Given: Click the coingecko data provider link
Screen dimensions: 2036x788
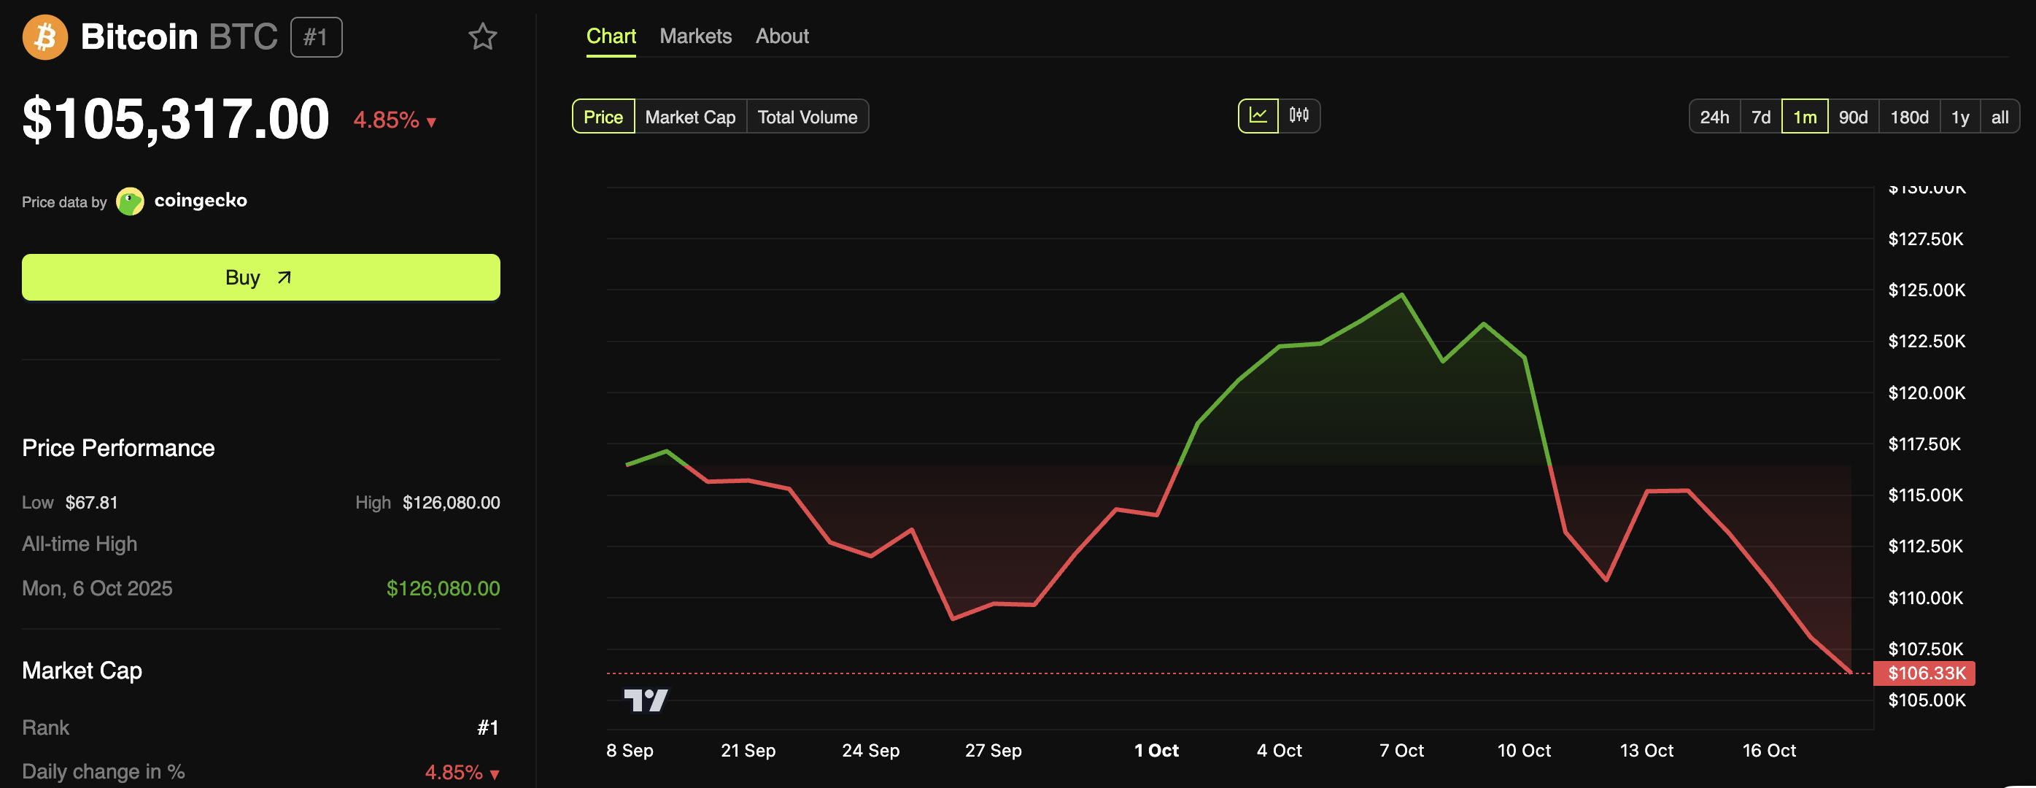Looking at the screenshot, I should pos(201,201).
